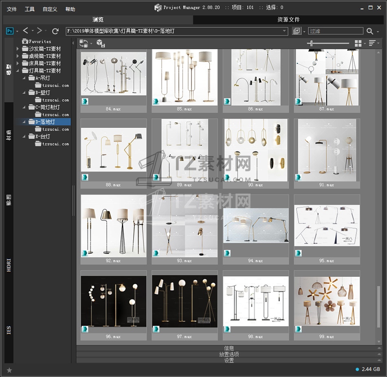
Task: Click the favorites star icon at bottom-left
Action: pyautogui.click(x=9, y=370)
